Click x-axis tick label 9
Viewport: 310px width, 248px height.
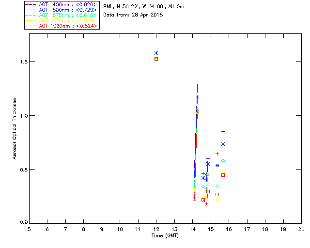[x=102, y=229]
